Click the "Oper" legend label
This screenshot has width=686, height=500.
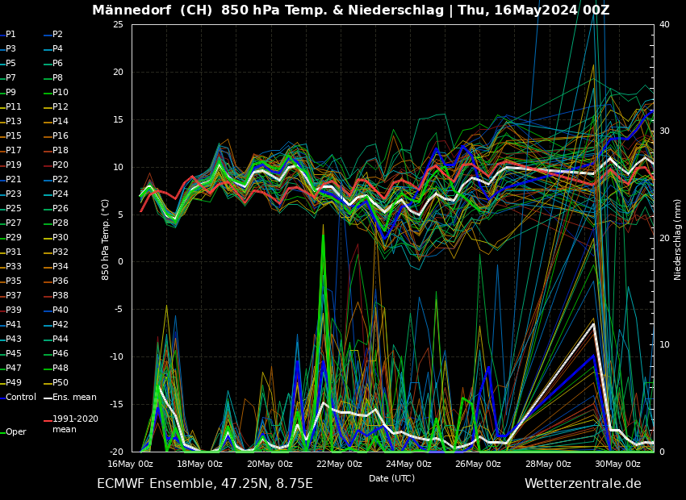click(16, 431)
